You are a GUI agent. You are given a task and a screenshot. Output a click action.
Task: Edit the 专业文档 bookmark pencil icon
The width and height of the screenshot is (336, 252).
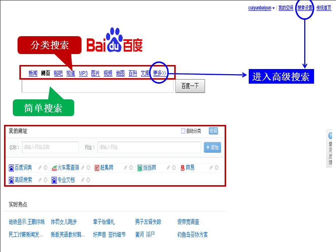(x=83, y=180)
